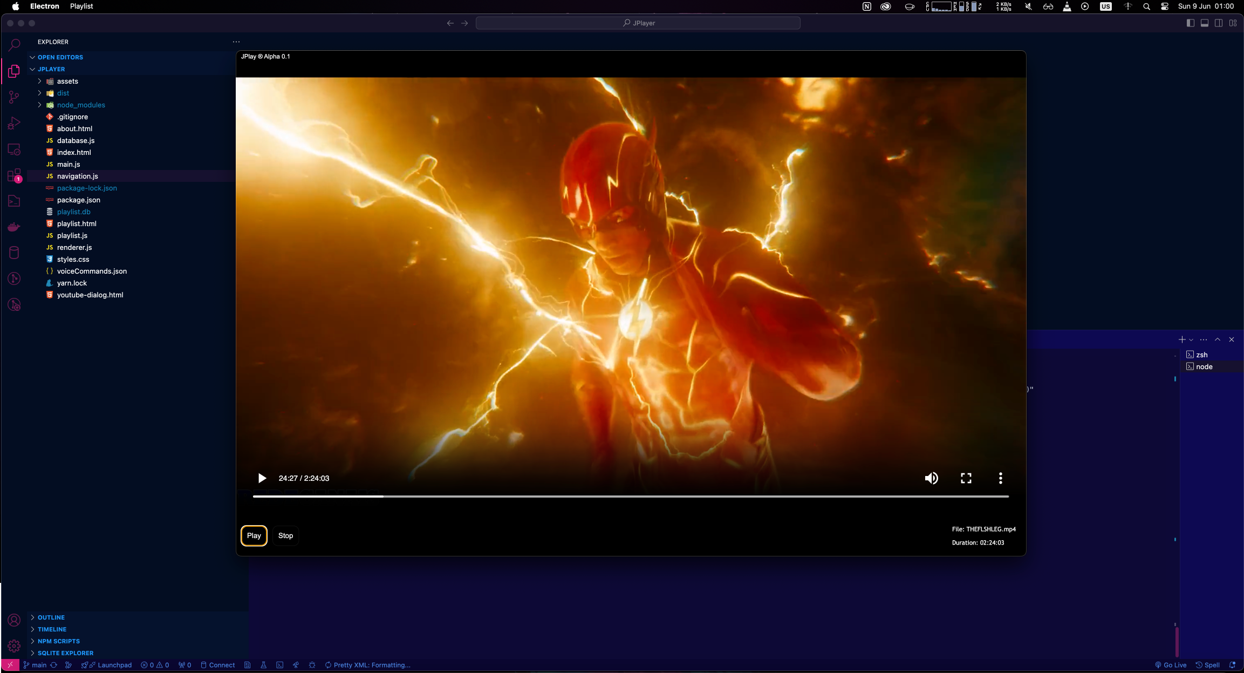The width and height of the screenshot is (1244, 673).
Task: Click the Connect database status item
Action: [x=218, y=665]
